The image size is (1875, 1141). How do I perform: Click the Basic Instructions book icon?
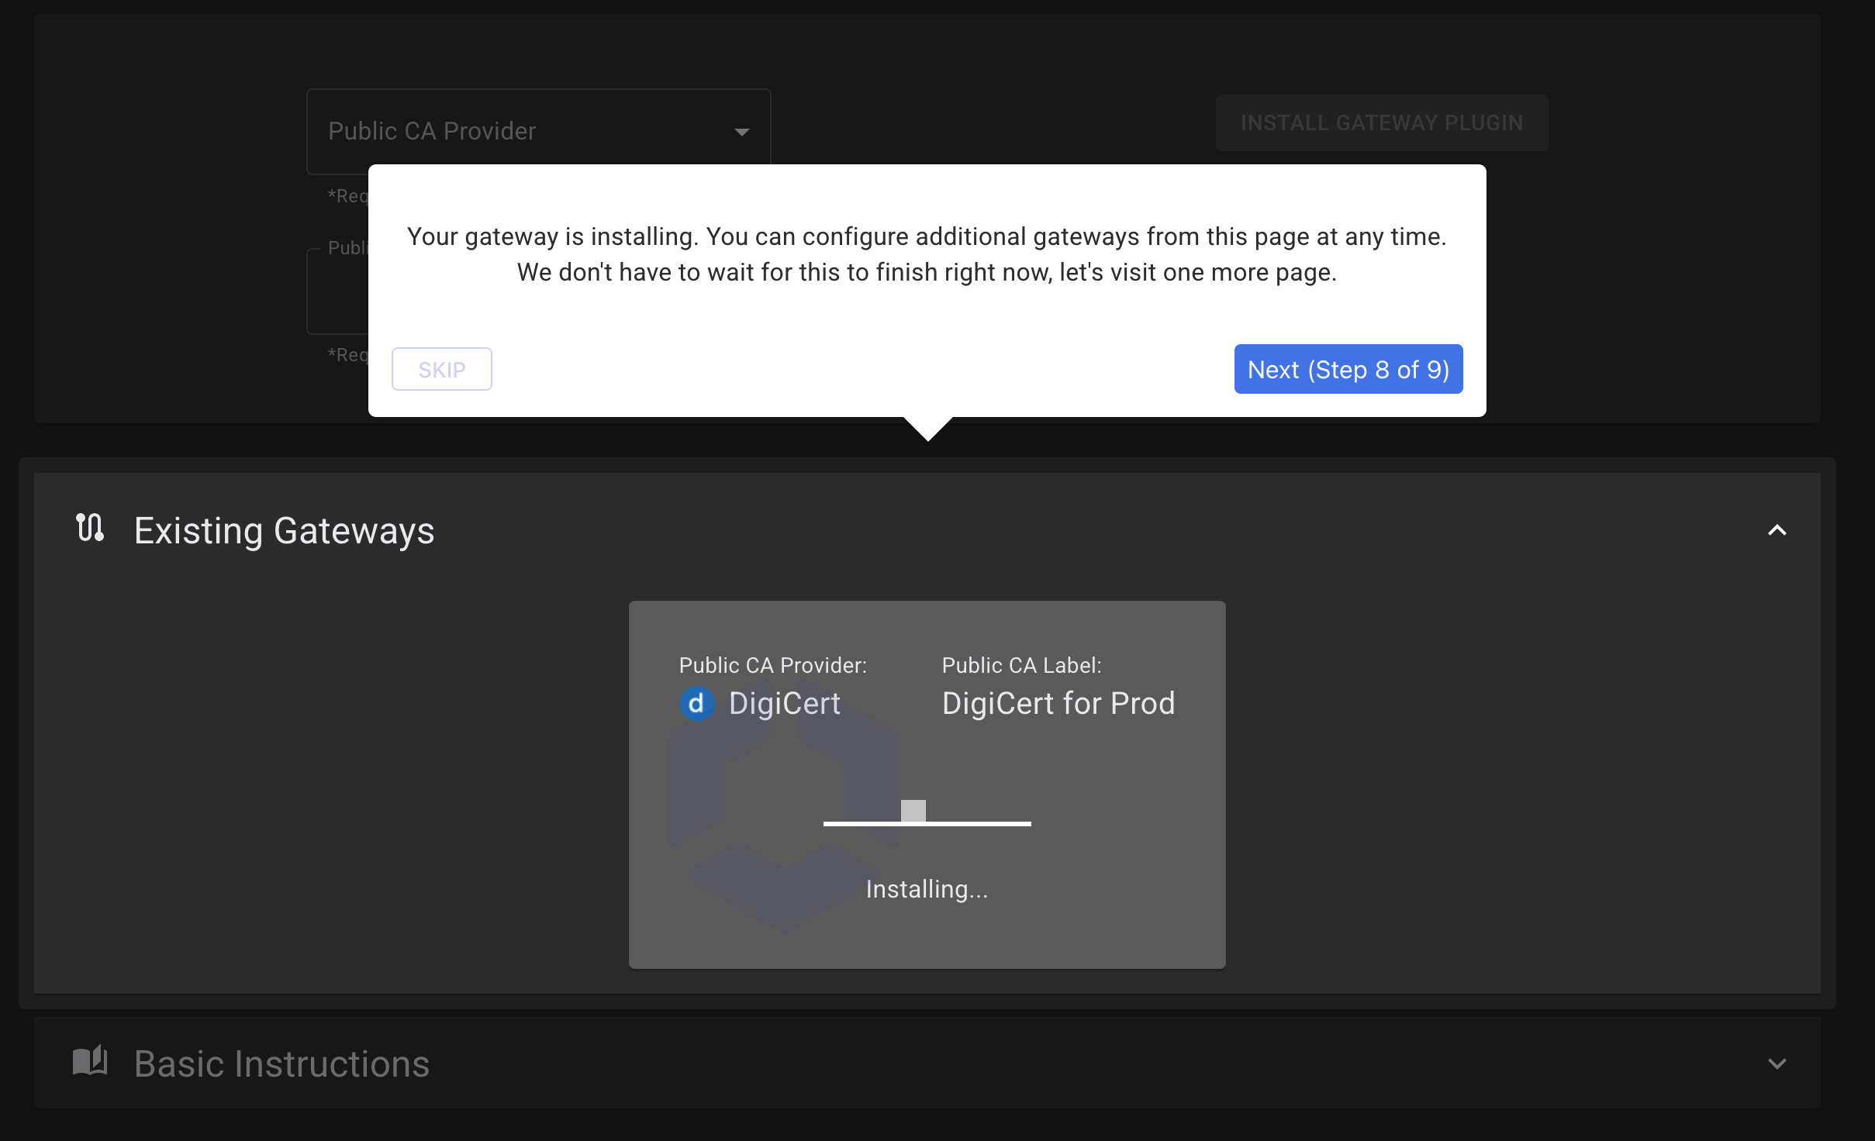tap(90, 1061)
